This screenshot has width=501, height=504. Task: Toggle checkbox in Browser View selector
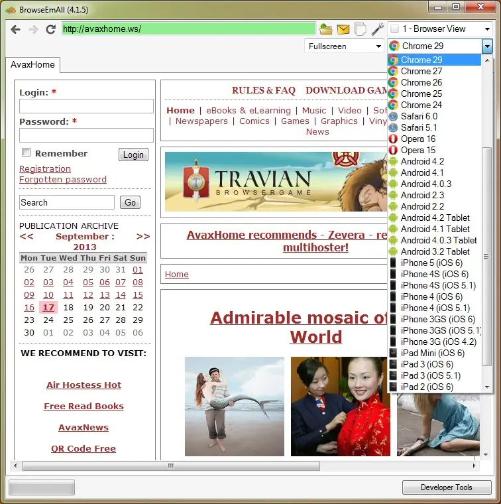coord(394,29)
